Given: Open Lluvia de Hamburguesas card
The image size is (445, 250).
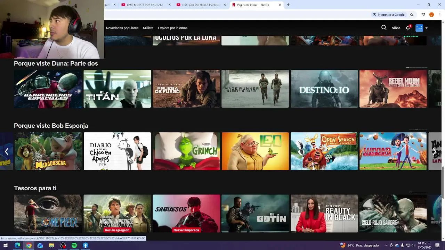Looking at the screenshot, I should [393, 151].
